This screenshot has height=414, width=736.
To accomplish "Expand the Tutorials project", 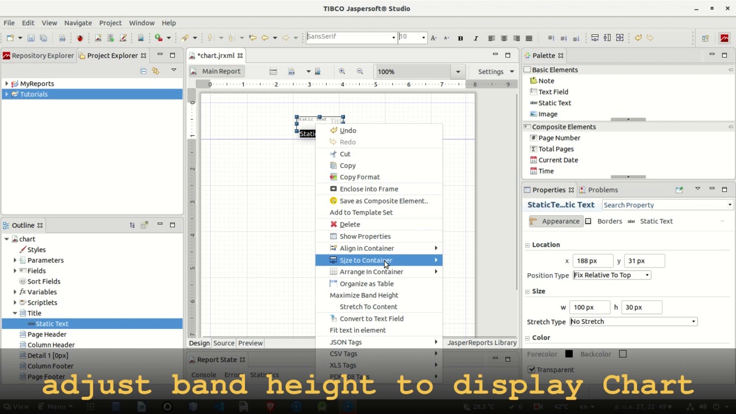I will [x=6, y=94].
